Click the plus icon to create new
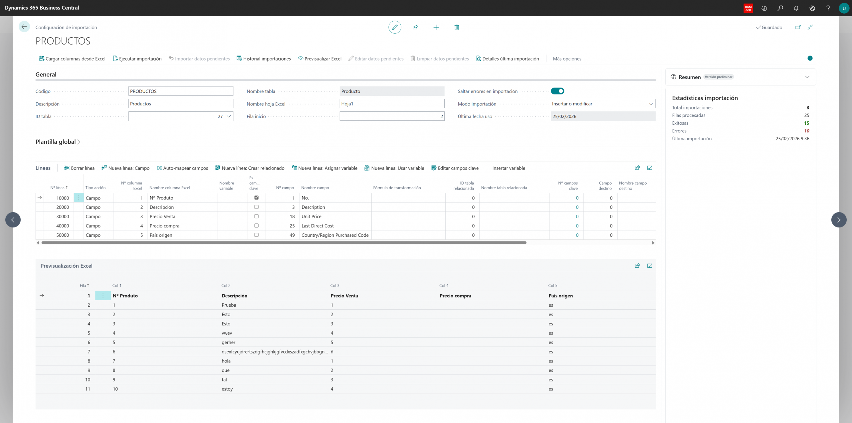 (436, 27)
